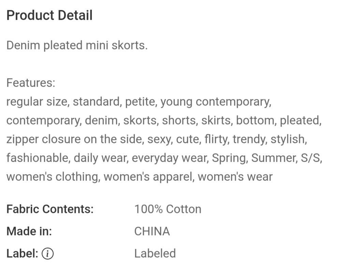
Task: Click the Fabric Contents: label
Action: click(50, 209)
